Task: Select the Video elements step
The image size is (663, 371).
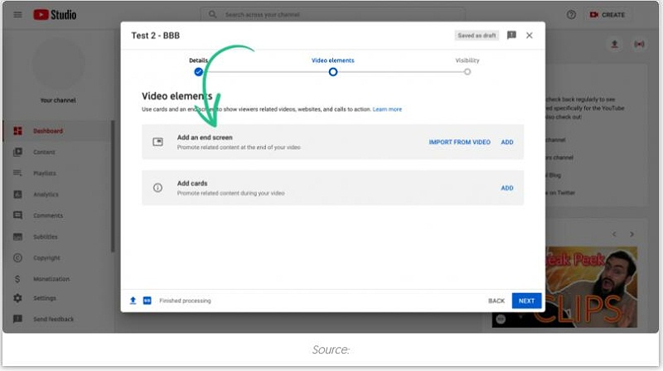Action: click(332, 72)
